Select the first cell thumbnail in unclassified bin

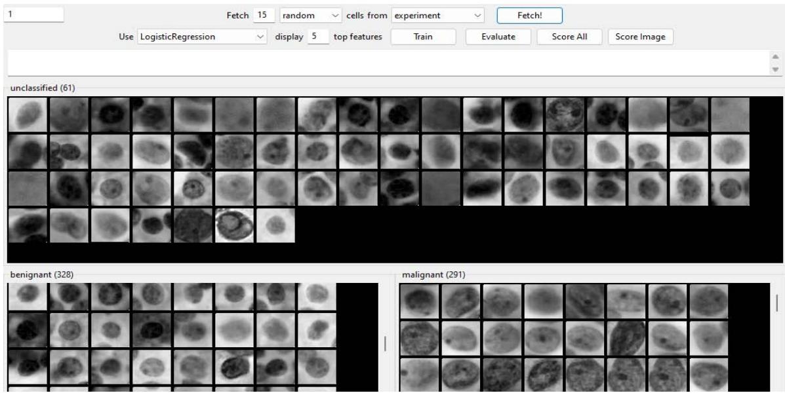[27, 115]
